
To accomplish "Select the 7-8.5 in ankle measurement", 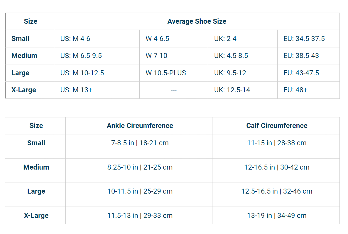I will tap(140, 143).
